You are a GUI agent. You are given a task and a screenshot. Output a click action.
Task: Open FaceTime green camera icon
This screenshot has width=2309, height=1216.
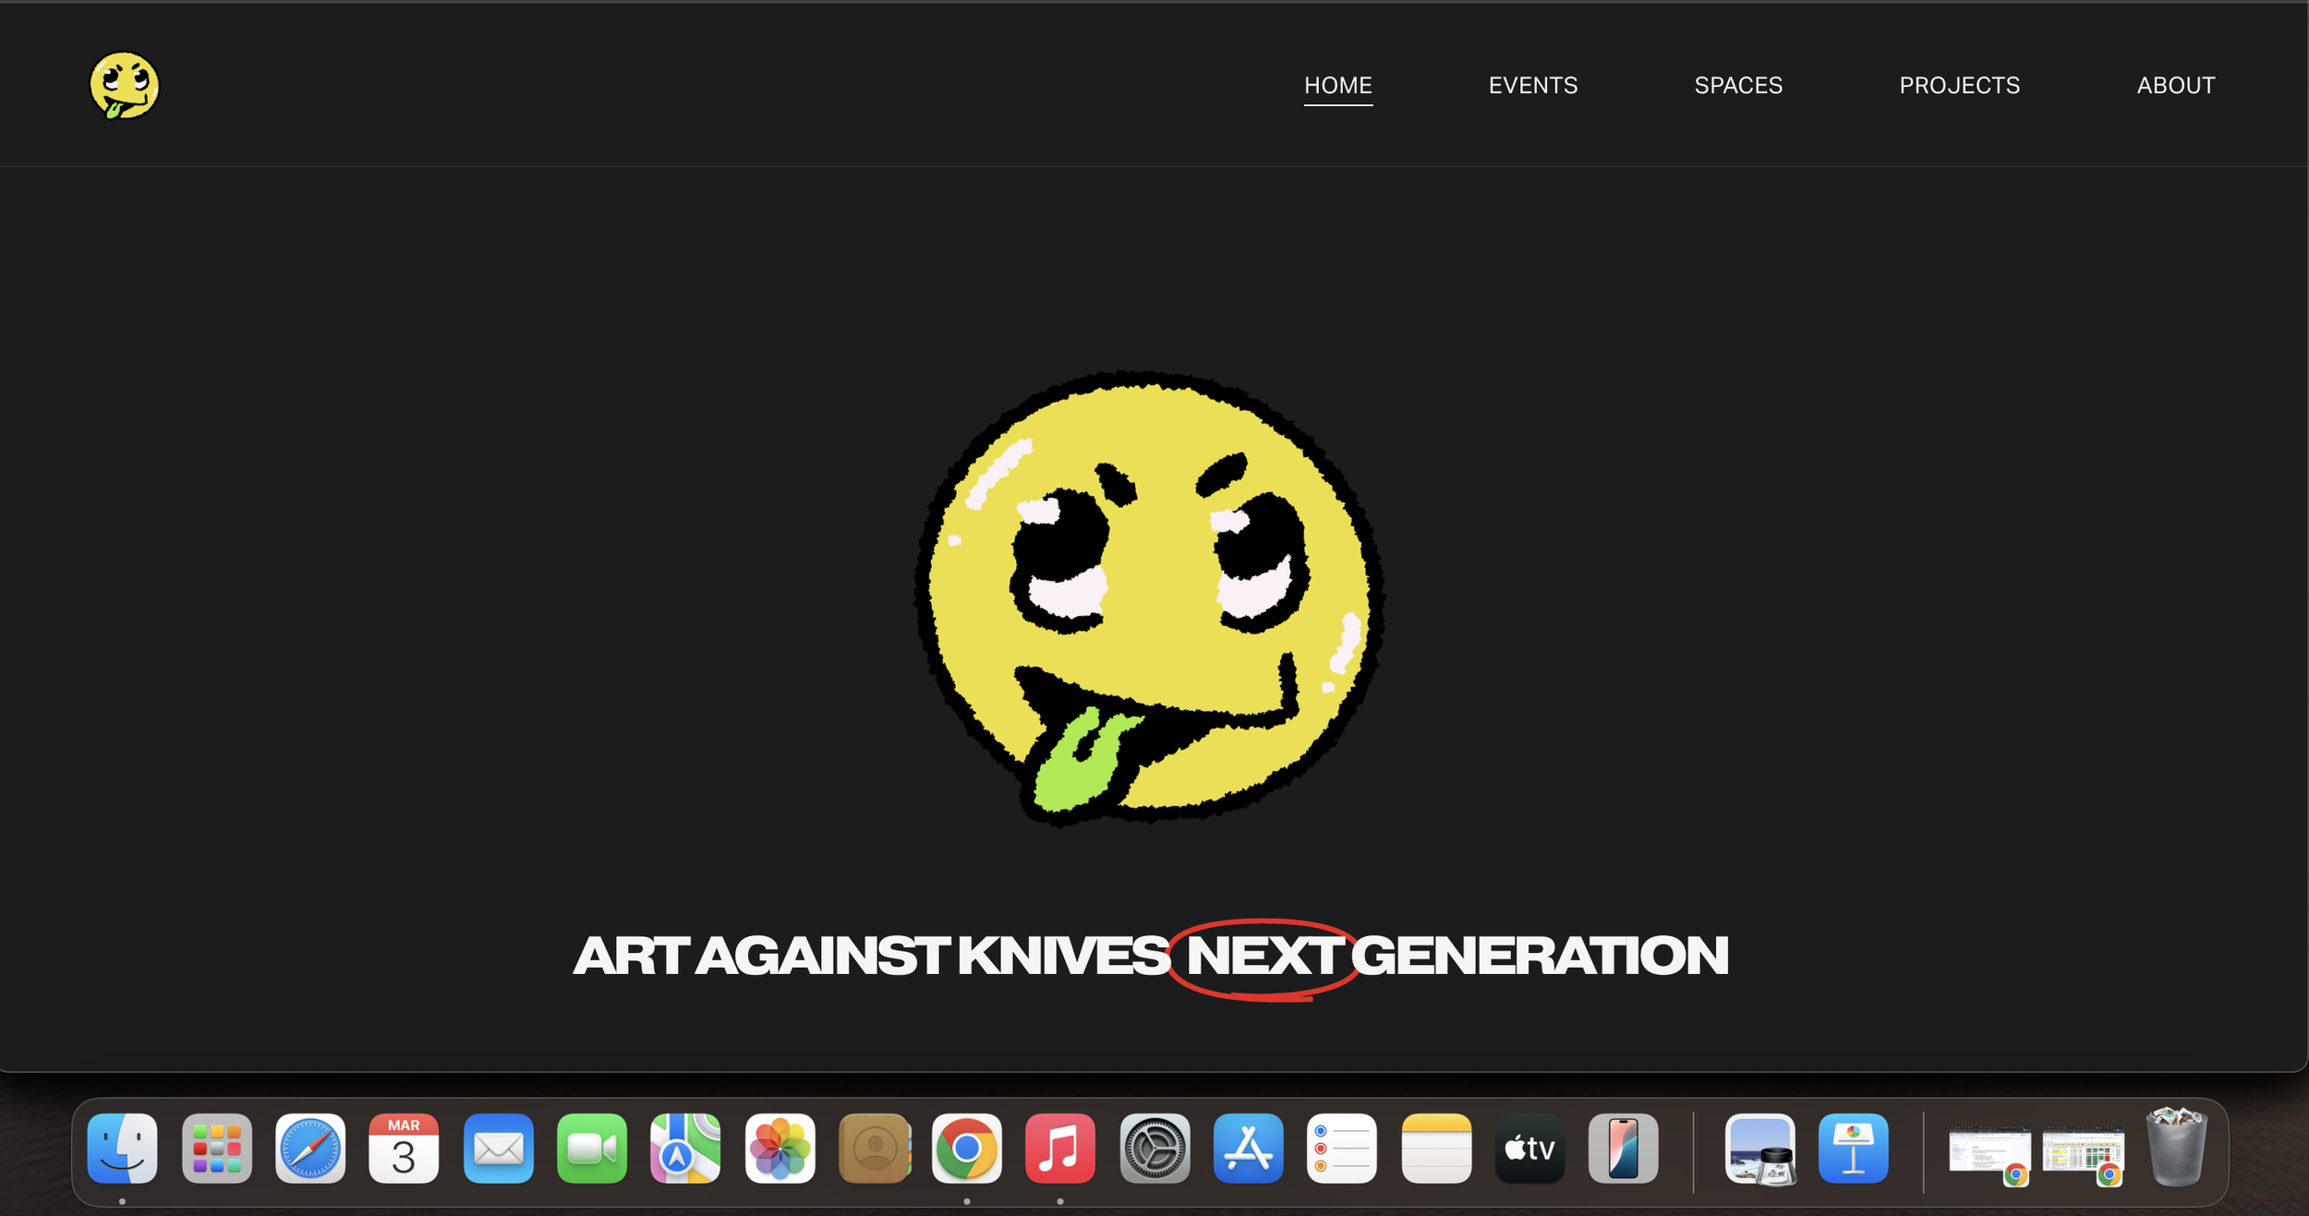591,1149
